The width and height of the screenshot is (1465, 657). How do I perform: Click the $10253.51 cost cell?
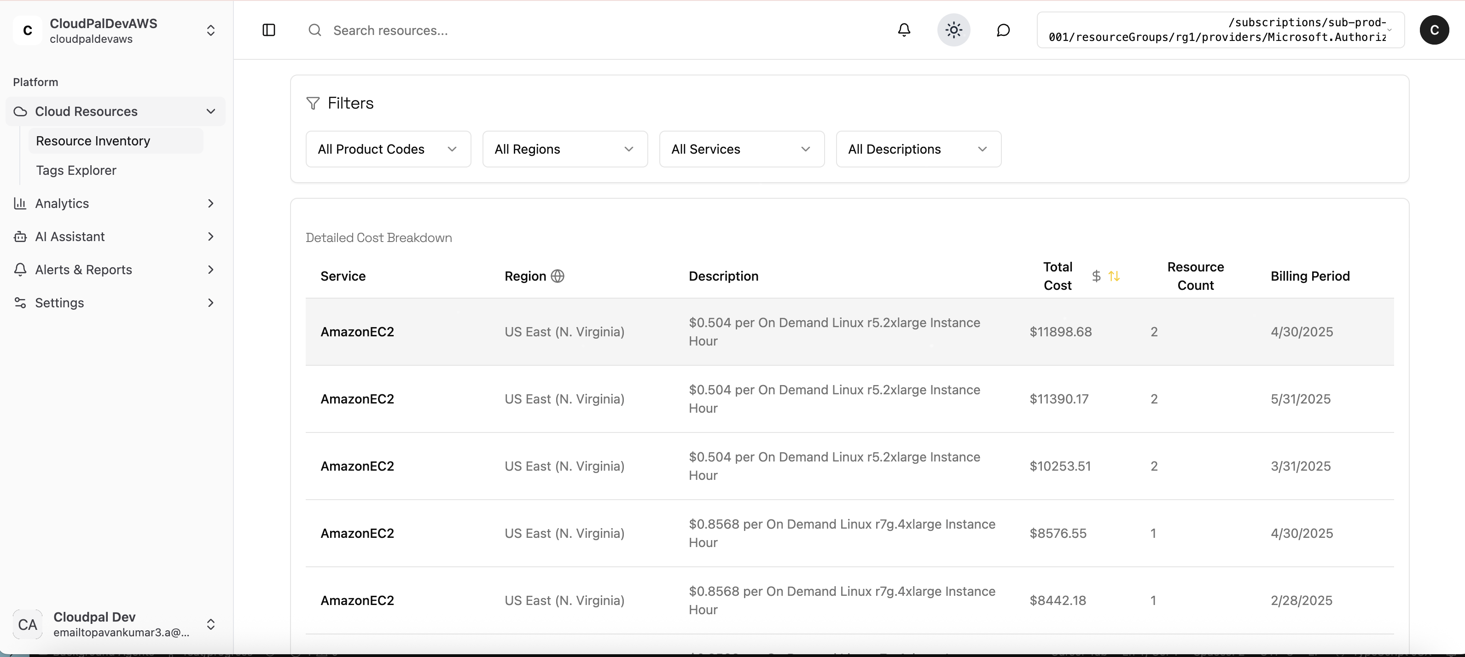(x=1060, y=466)
